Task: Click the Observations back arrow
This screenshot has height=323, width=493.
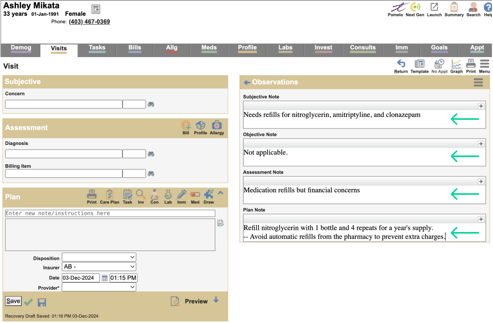Action: (247, 83)
